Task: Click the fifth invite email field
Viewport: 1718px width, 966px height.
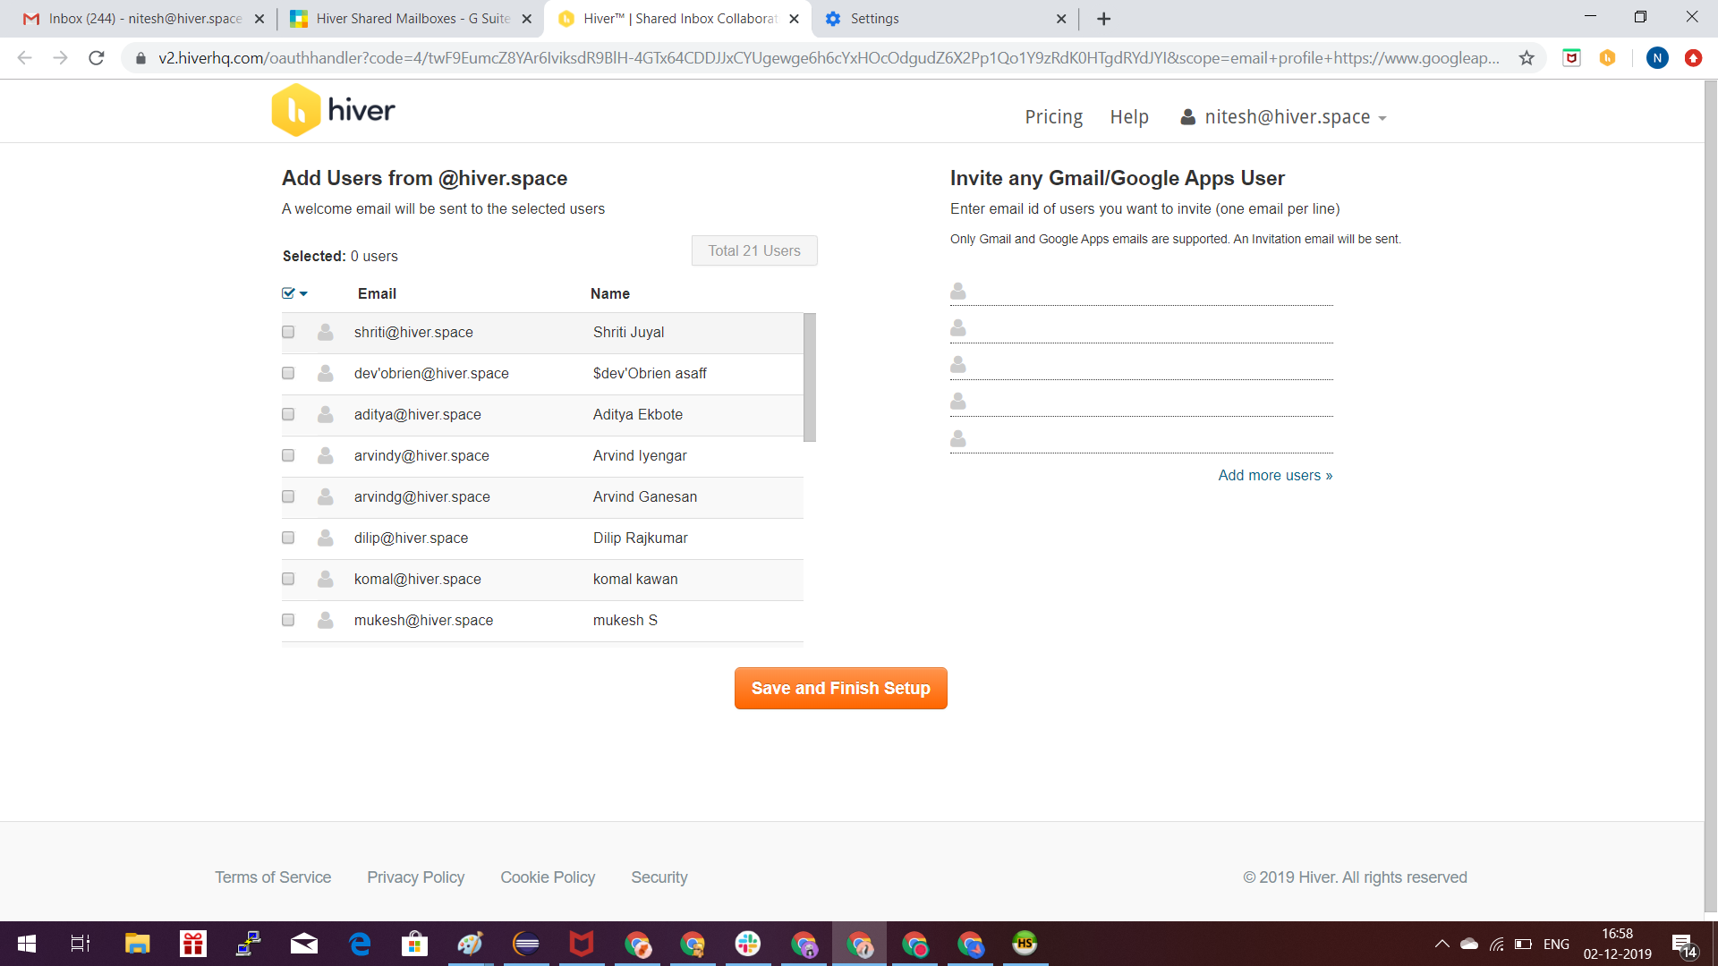Action: coord(1142,438)
